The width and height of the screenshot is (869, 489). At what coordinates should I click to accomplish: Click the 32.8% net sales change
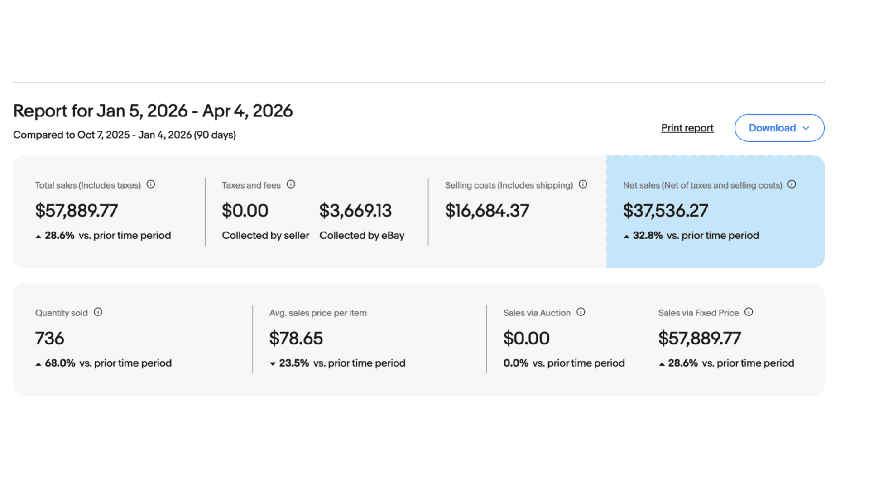click(648, 236)
